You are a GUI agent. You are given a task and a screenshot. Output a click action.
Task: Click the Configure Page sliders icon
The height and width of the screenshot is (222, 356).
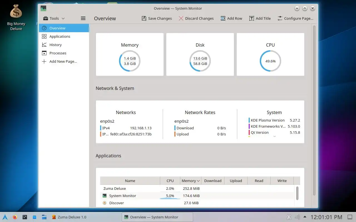click(x=280, y=18)
